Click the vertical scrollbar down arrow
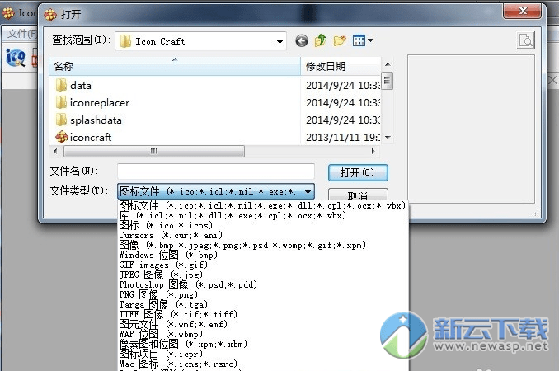 click(388, 137)
